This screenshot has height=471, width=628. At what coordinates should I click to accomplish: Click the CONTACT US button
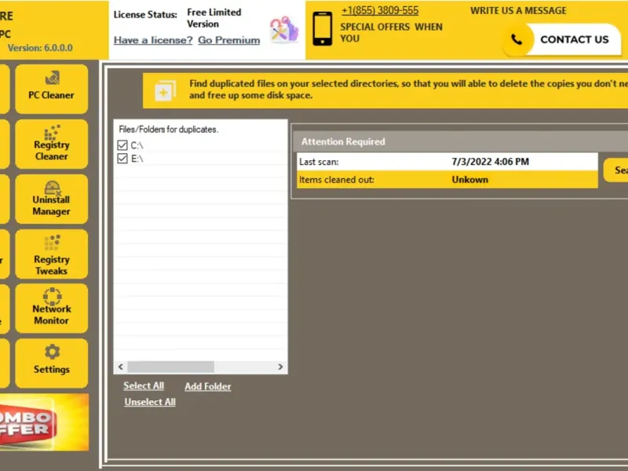point(561,39)
